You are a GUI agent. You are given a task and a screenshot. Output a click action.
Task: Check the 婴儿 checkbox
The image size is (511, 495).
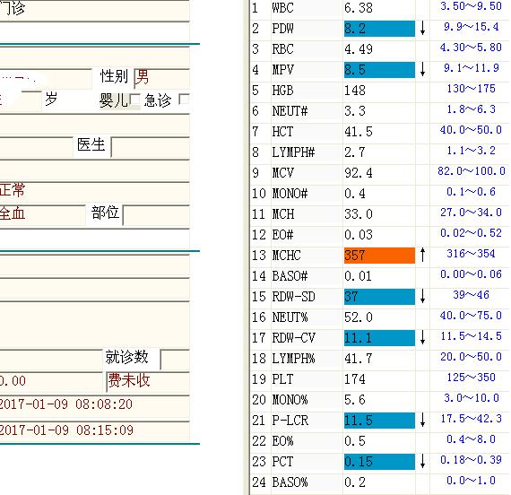point(134,100)
